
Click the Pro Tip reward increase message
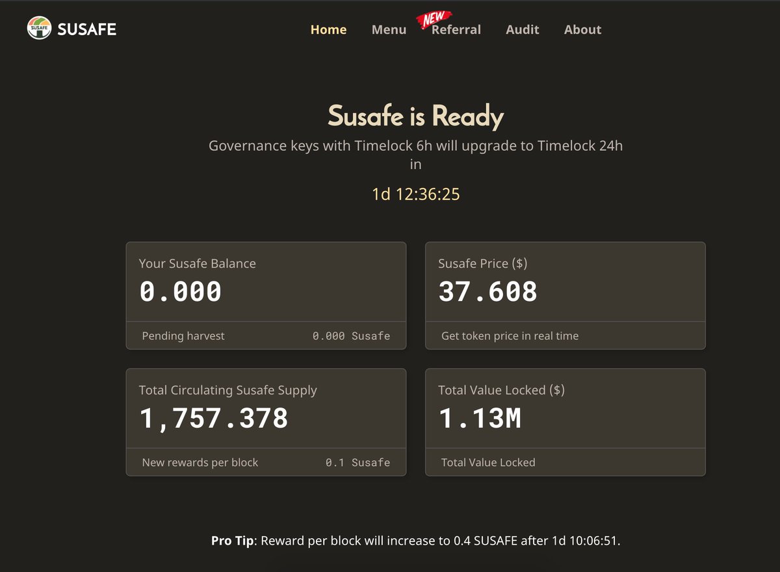coord(416,541)
